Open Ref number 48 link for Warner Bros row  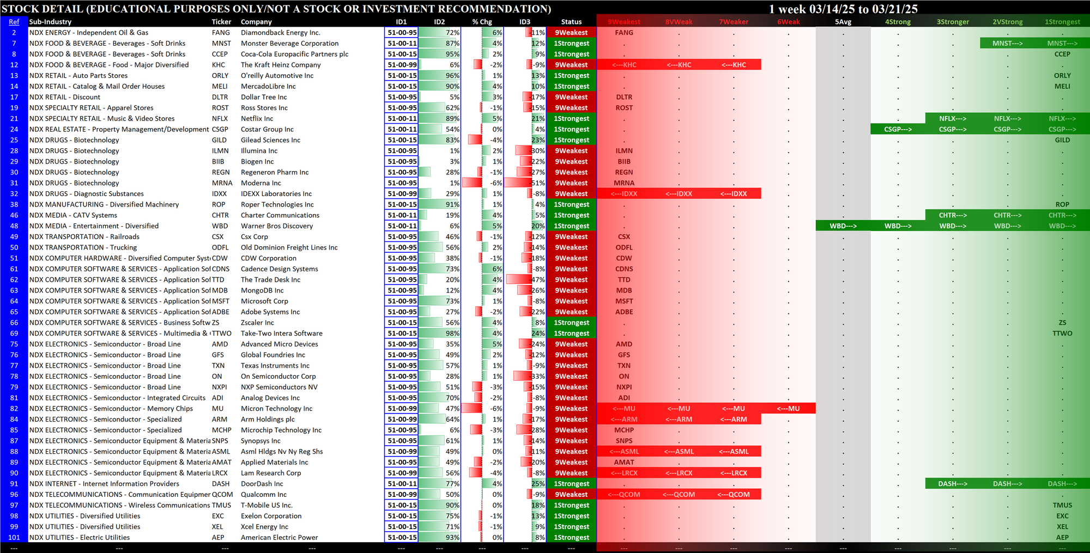click(x=14, y=226)
